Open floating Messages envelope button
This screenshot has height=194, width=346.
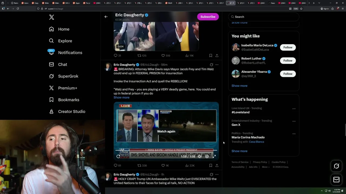(337, 180)
